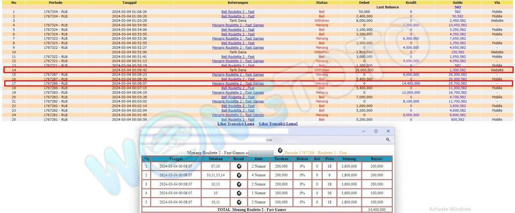Click the result ball icon in popup row 3
The width and height of the screenshot is (515, 213).
pyautogui.click(x=239, y=185)
